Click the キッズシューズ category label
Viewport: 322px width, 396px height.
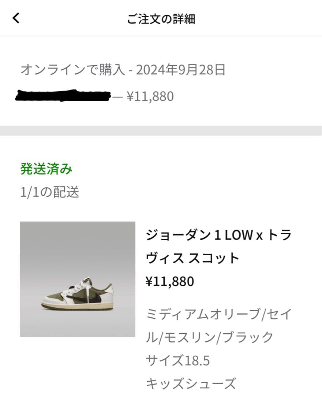click(x=191, y=384)
